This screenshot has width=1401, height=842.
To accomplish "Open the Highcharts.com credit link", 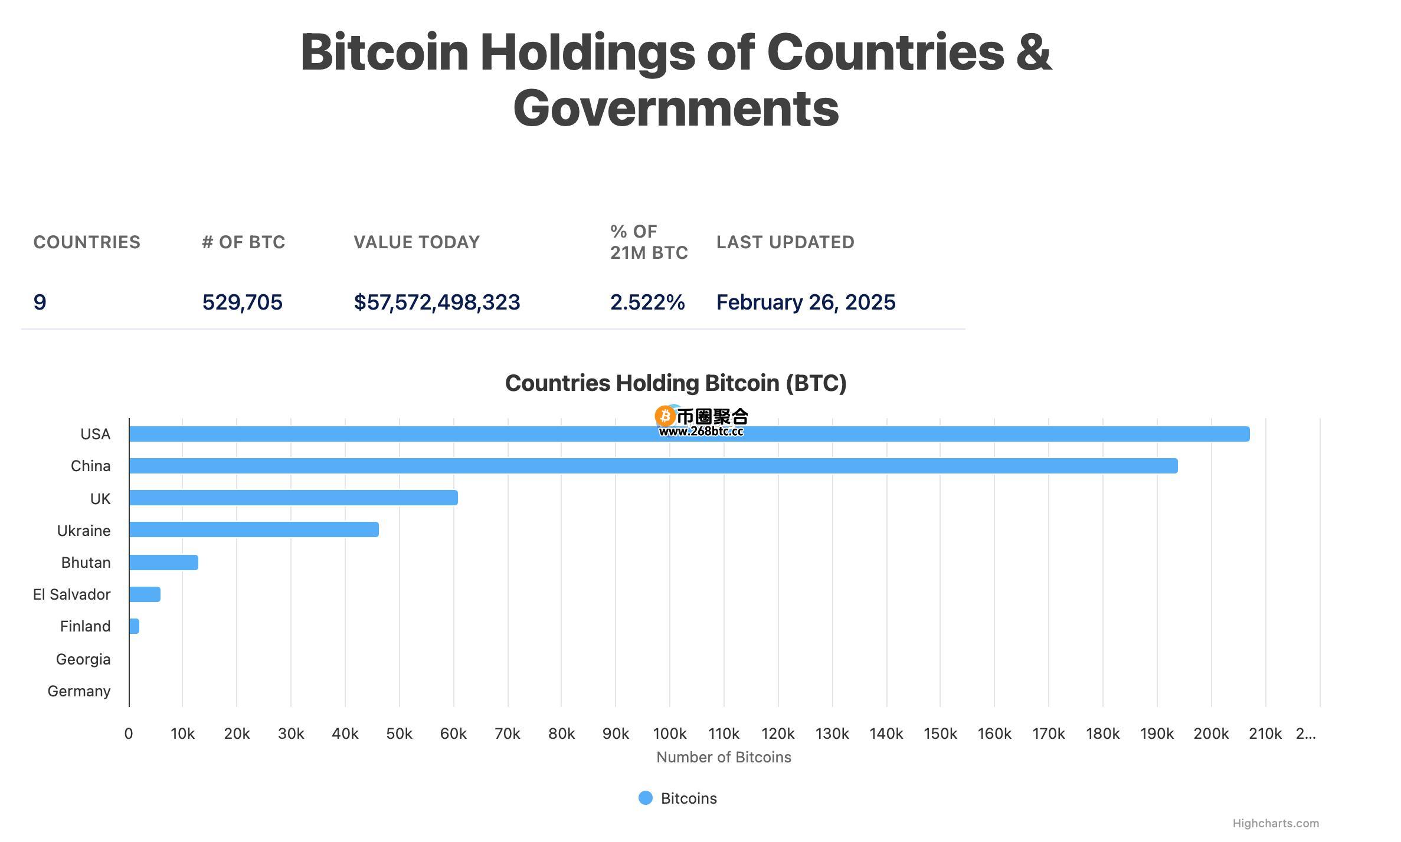I will (x=1275, y=823).
